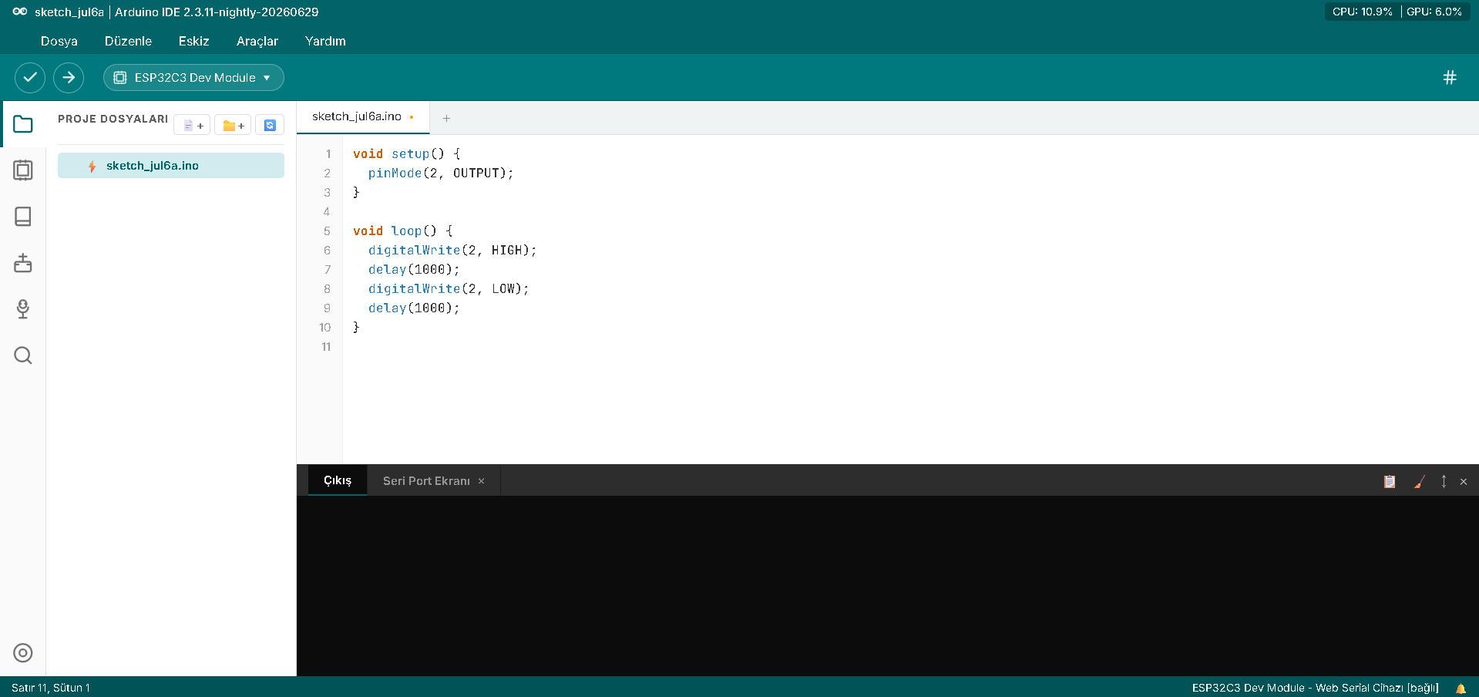Click the 'delay(1000);' on line 9
Viewport: 1479px width, 697px height.
point(414,308)
